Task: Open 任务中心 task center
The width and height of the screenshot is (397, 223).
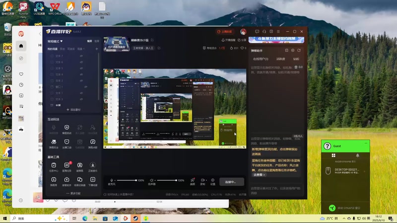Action: [54, 167]
